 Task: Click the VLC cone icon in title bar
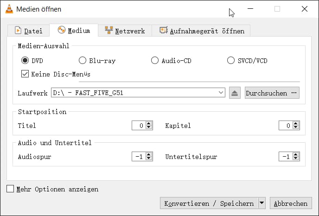9,9
